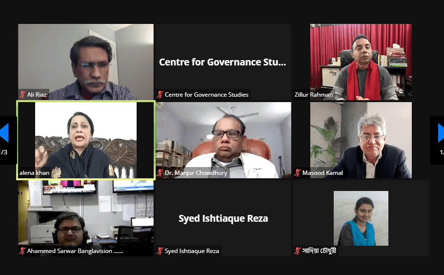Go to previous participant page with left arrow
The width and height of the screenshot is (444, 275).
click(4, 133)
